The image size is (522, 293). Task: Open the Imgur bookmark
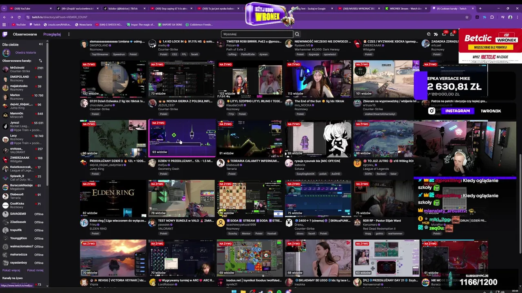click(140, 24)
